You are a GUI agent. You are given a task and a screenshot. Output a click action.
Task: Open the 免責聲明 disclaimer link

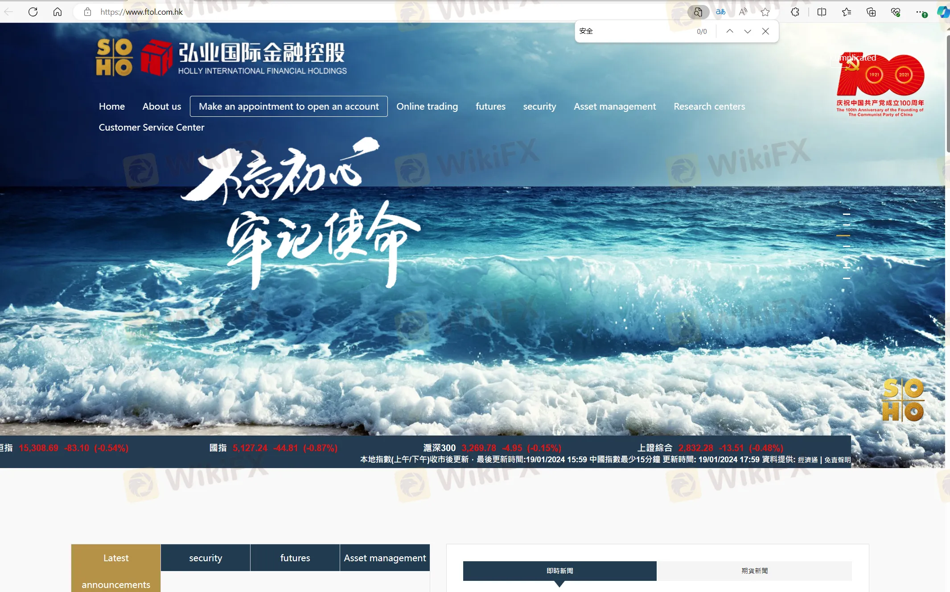(x=838, y=459)
